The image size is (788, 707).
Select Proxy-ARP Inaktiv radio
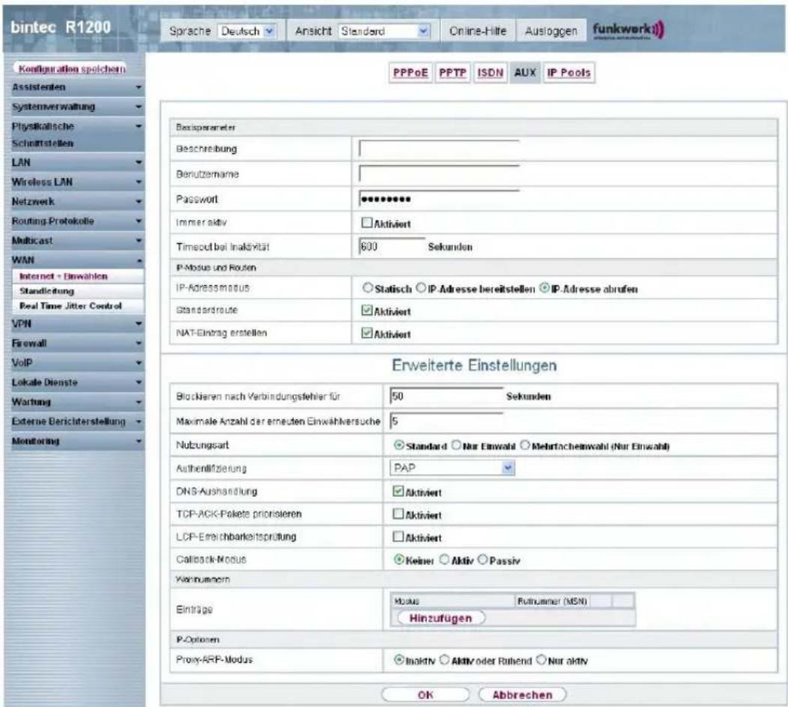click(x=399, y=659)
